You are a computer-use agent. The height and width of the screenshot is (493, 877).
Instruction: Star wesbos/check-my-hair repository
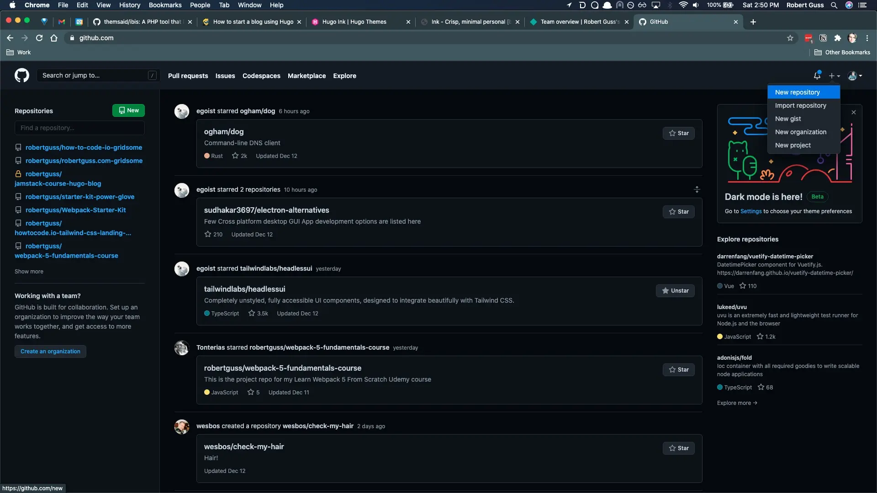click(678, 448)
